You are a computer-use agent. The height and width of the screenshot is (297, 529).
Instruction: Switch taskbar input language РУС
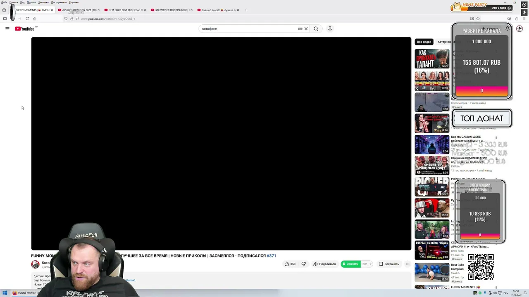[x=506, y=293]
